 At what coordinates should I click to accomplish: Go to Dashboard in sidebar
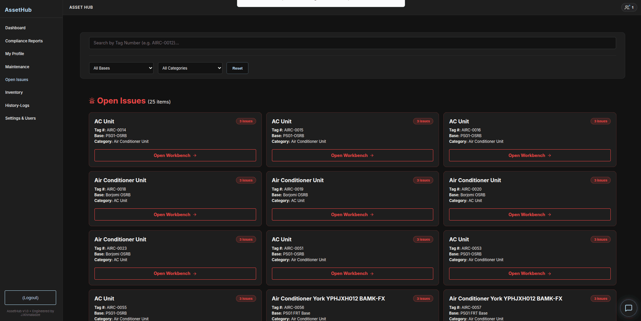click(15, 28)
